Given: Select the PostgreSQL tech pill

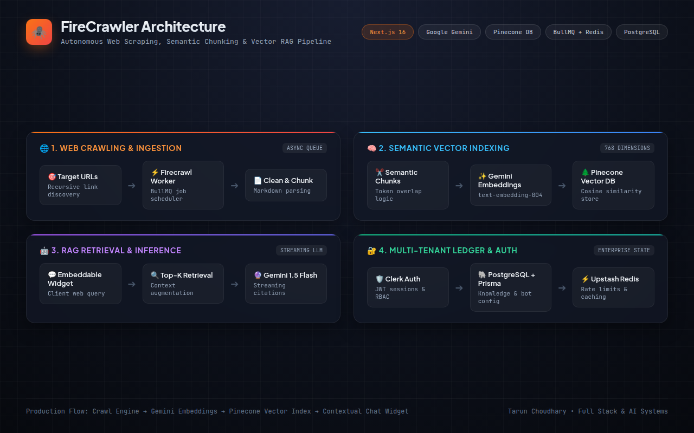Looking at the screenshot, I should pos(642,32).
